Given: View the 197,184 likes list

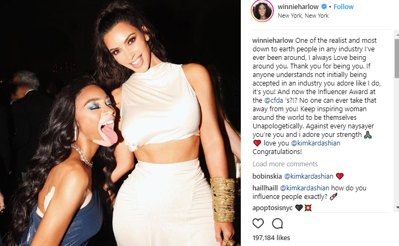Looking at the screenshot, I should click(x=271, y=238).
